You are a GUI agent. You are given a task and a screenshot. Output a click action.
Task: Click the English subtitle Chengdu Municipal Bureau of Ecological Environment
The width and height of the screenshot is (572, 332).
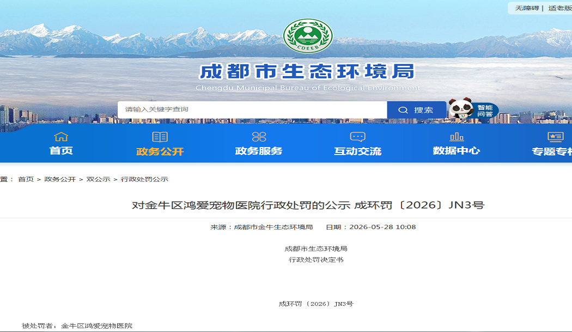coord(308,88)
